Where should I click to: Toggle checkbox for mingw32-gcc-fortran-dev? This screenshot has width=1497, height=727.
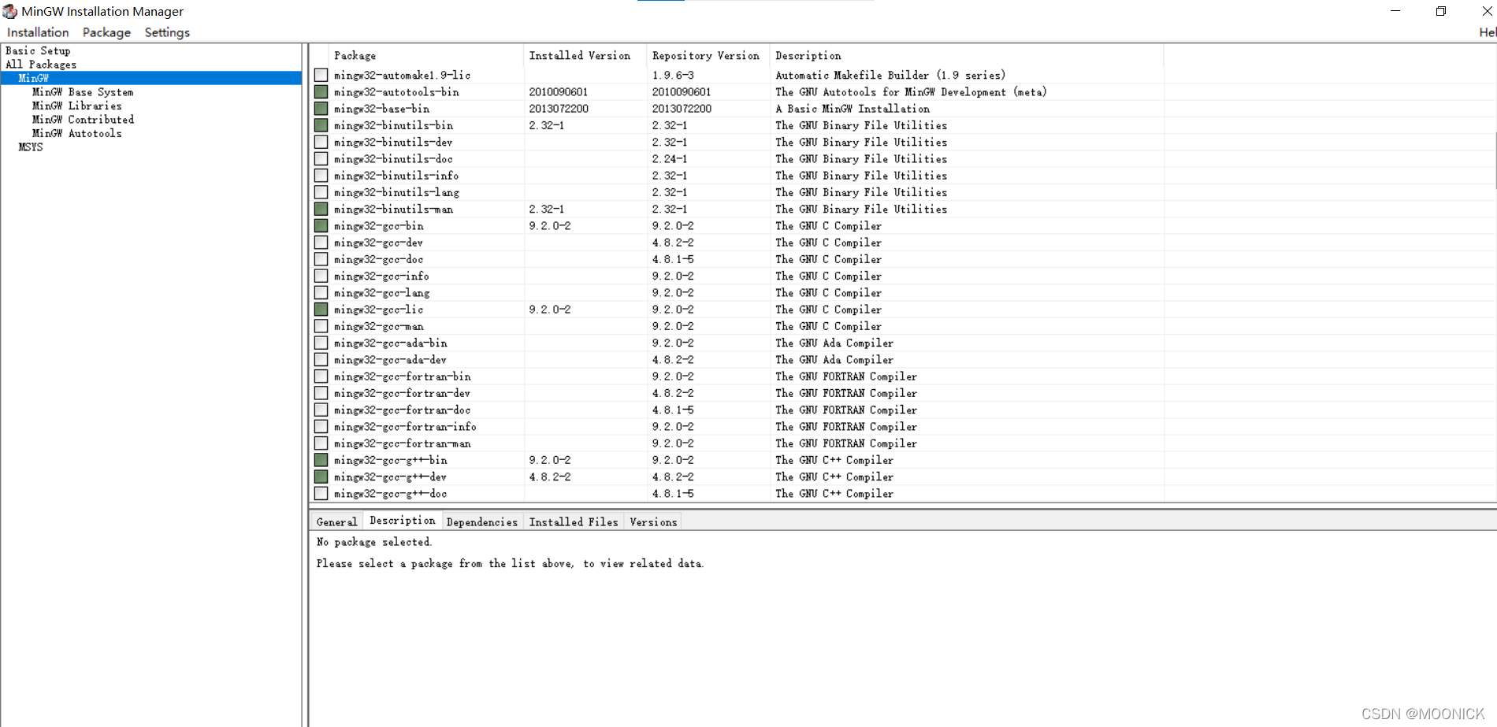click(x=321, y=393)
